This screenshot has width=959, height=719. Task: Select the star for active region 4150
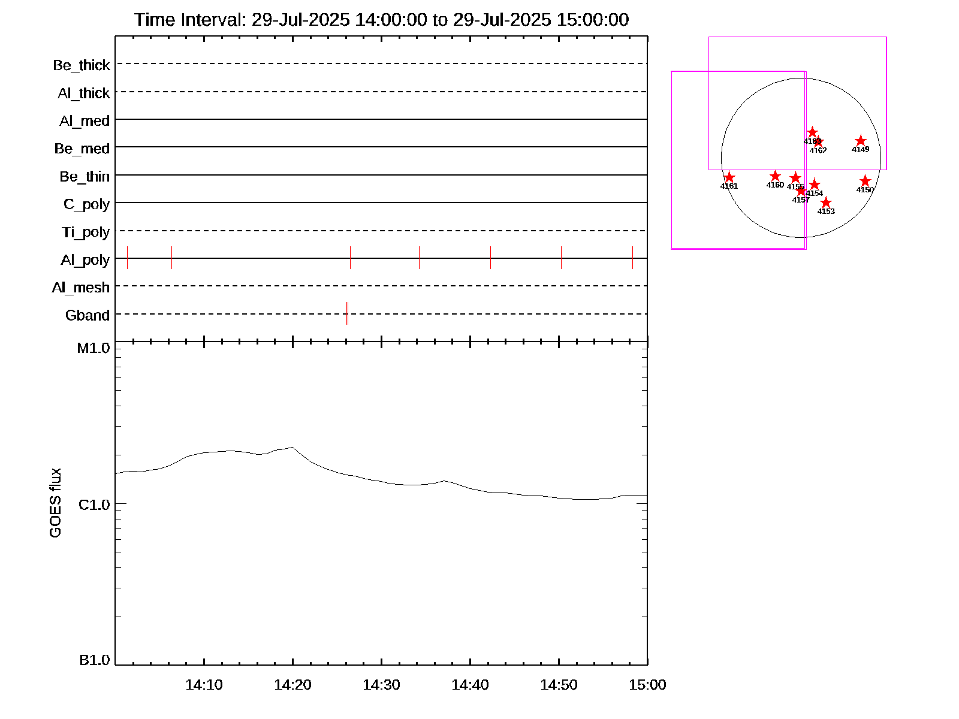pos(865,181)
